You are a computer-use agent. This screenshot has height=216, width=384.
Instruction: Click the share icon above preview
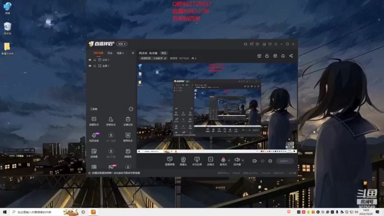tap(291, 56)
